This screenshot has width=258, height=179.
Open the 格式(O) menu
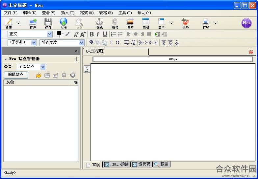tap(87, 13)
